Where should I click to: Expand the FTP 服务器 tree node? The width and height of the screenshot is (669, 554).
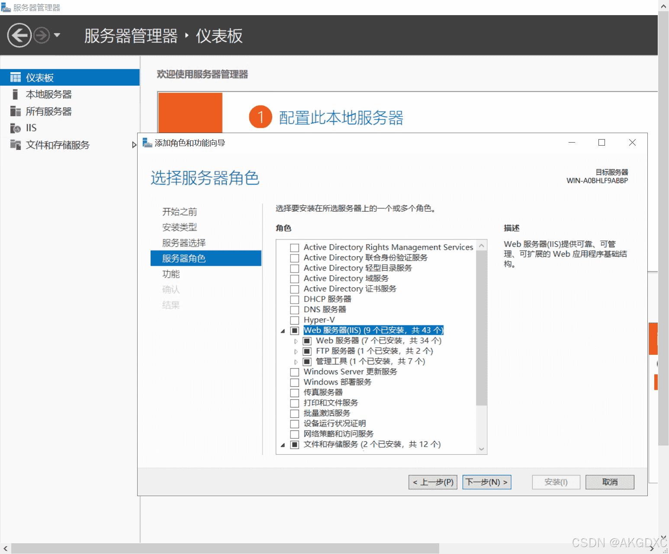pyautogui.click(x=296, y=351)
